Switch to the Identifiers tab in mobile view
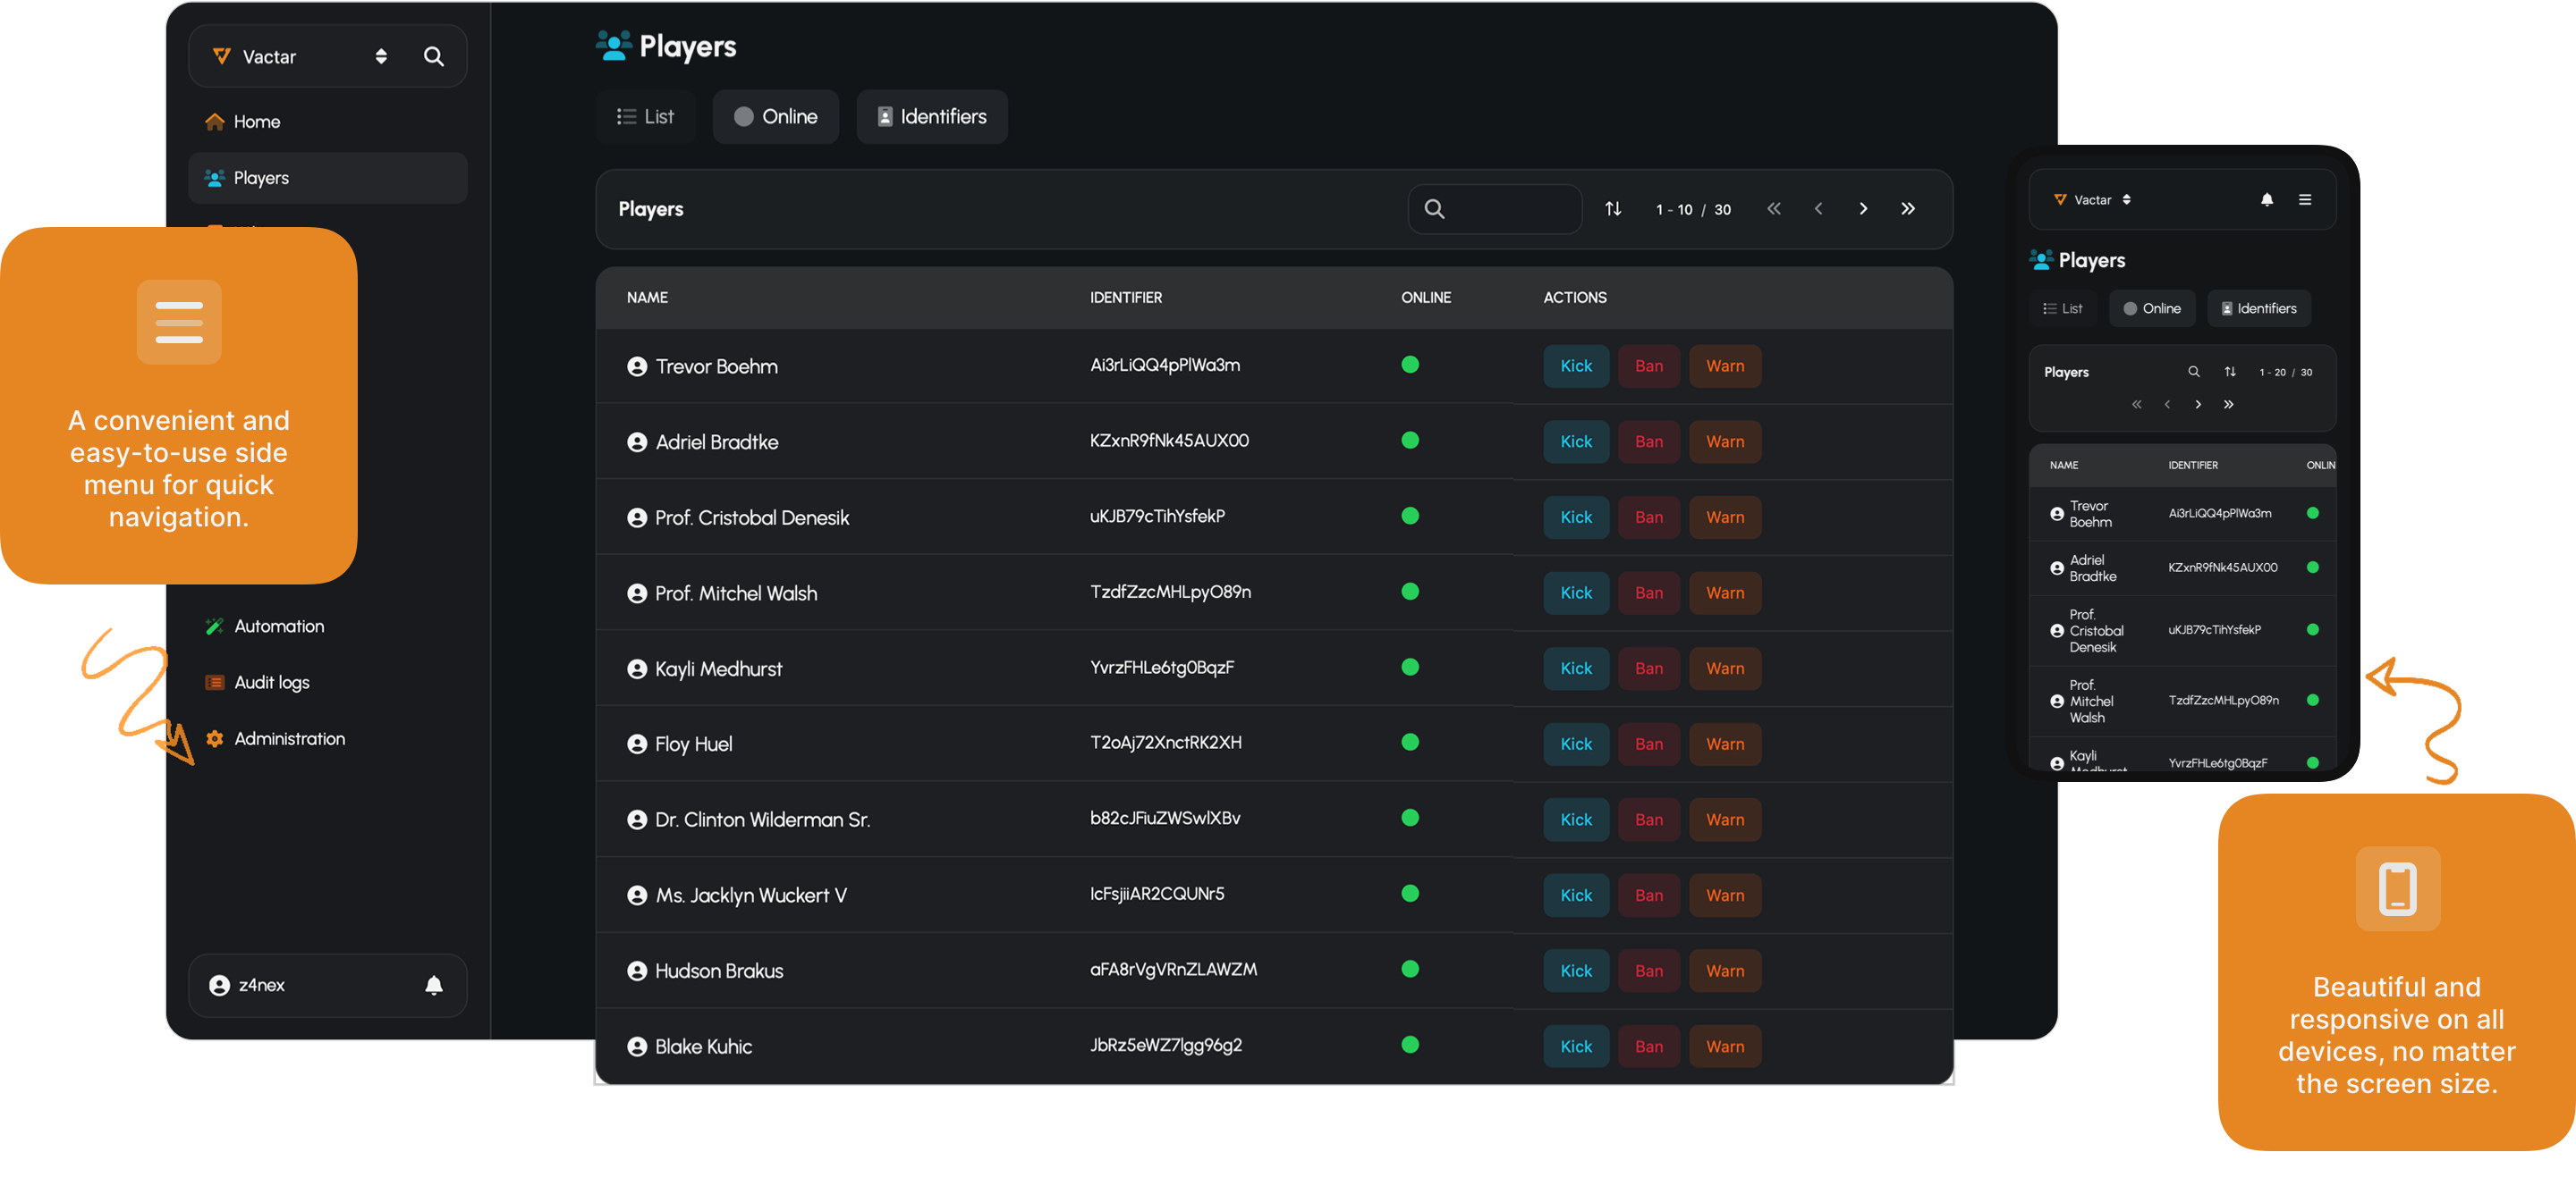2576x1194 pixels. [x=2259, y=308]
